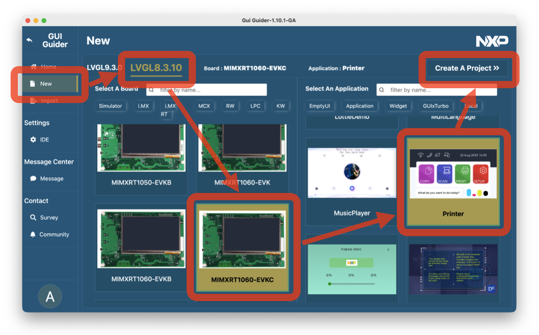The height and width of the screenshot is (335, 539).
Task: Filter applications by Widget
Action: pos(398,106)
